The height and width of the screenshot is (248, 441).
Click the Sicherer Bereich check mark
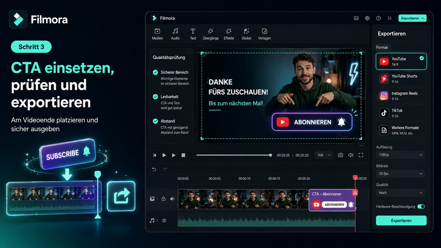[x=155, y=72]
